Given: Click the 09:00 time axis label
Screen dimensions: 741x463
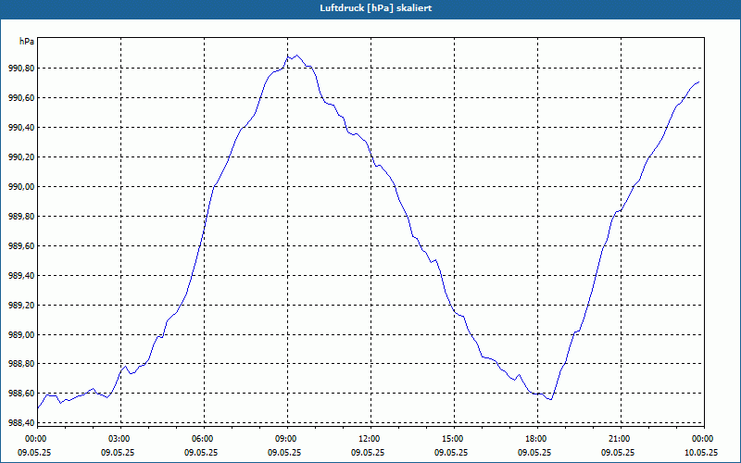Looking at the screenshot, I should (287, 439).
